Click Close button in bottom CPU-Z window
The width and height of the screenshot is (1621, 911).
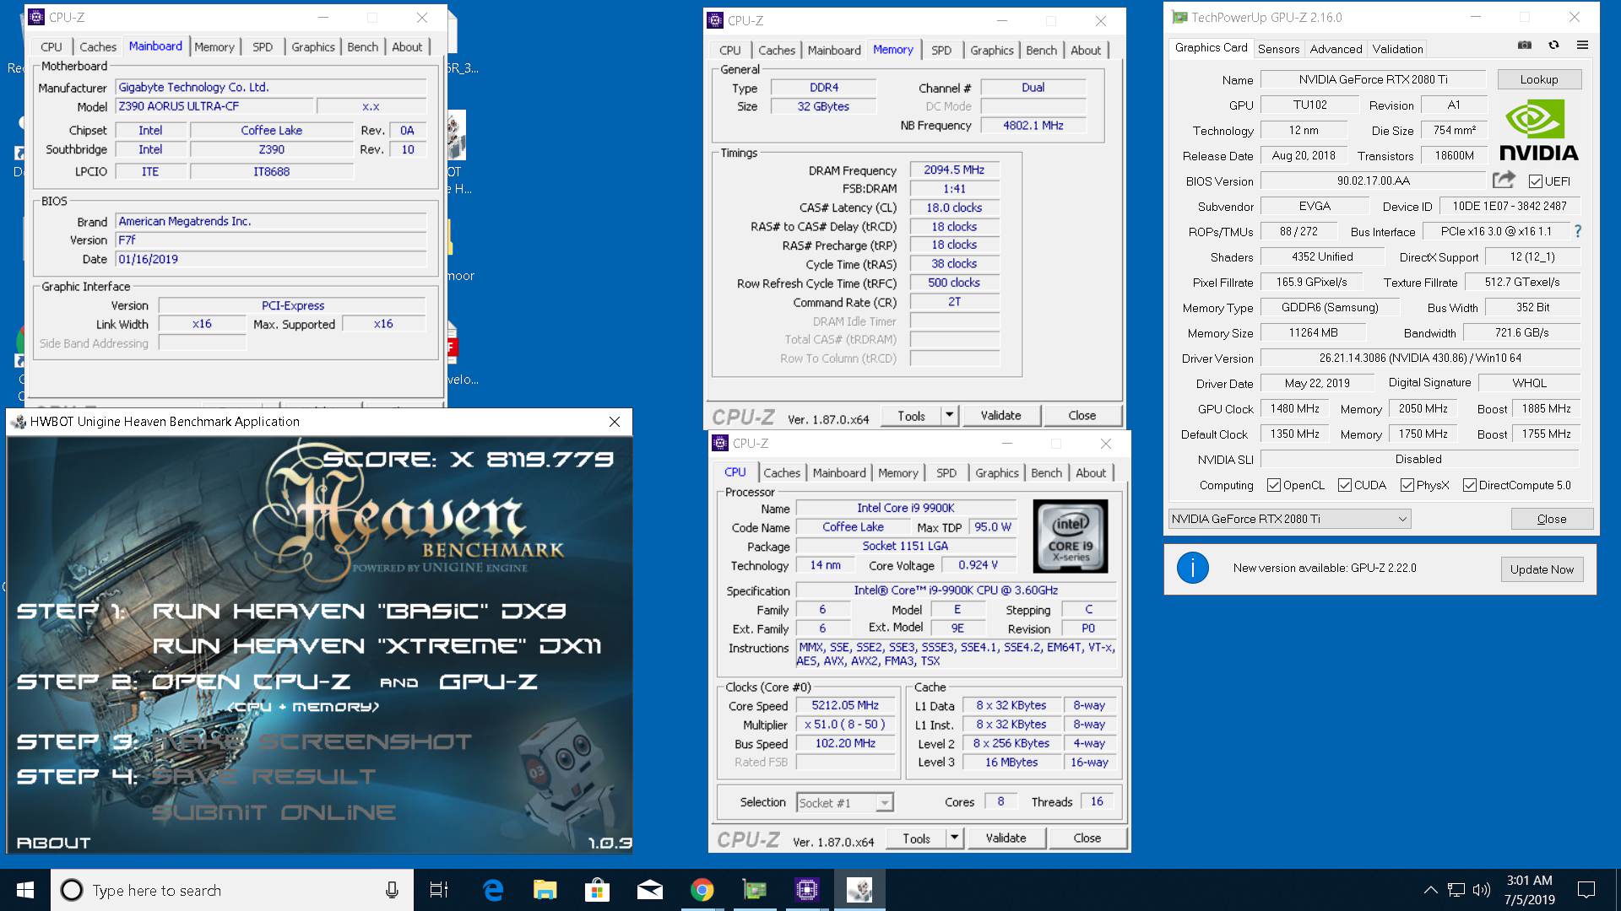click(x=1087, y=838)
